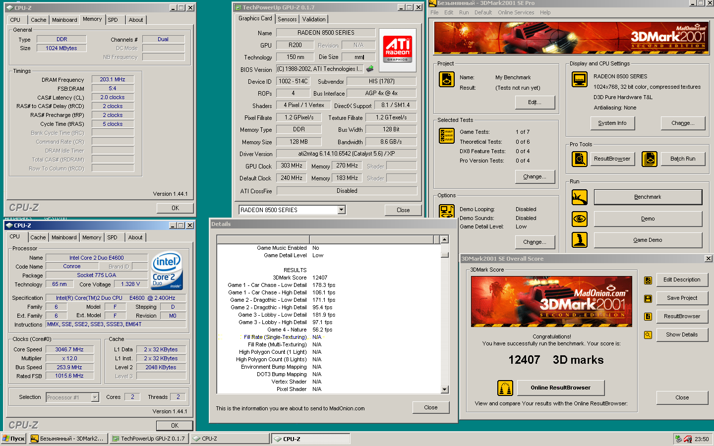
Task: Click the Online ResultBrowser icon
Action: (x=505, y=388)
